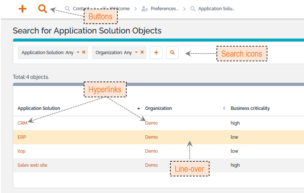Viewport: 304px width, 193px height.
Task: Click the add criterion plus button
Action: coord(156,53)
